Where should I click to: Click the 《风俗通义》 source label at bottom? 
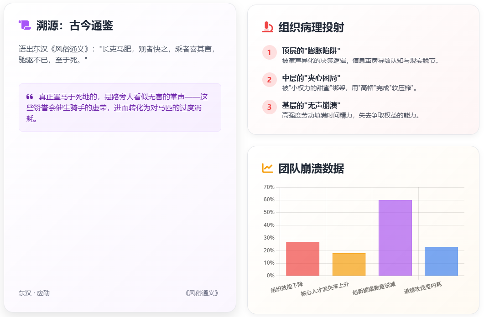(202, 293)
